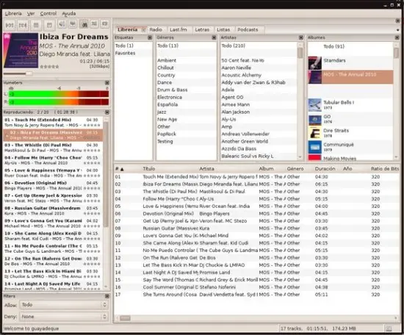This screenshot has height=335, width=404.
Task: Select MOS - The Annual 2010 album row
Action: point(350,77)
